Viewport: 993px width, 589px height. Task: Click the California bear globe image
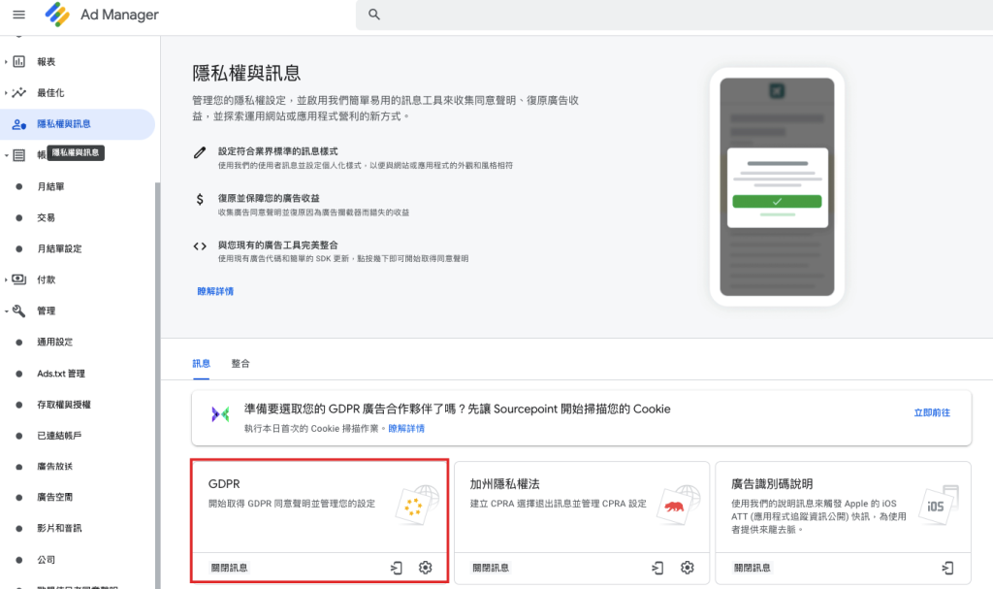pos(678,505)
